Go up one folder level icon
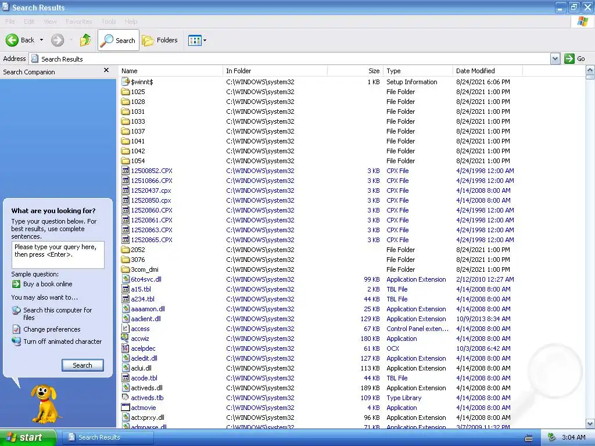The height and width of the screenshot is (446, 595). pyautogui.click(x=85, y=40)
